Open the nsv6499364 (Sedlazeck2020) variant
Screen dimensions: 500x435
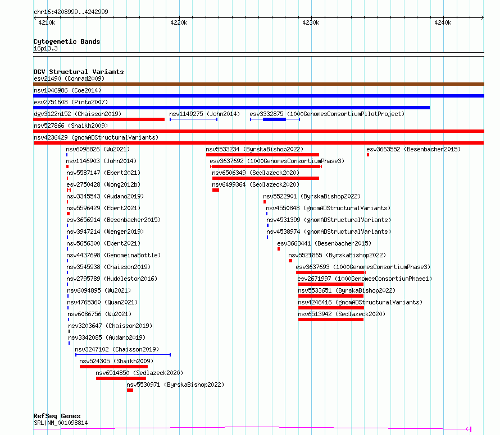pyautogui.click(x=256, y=184)
